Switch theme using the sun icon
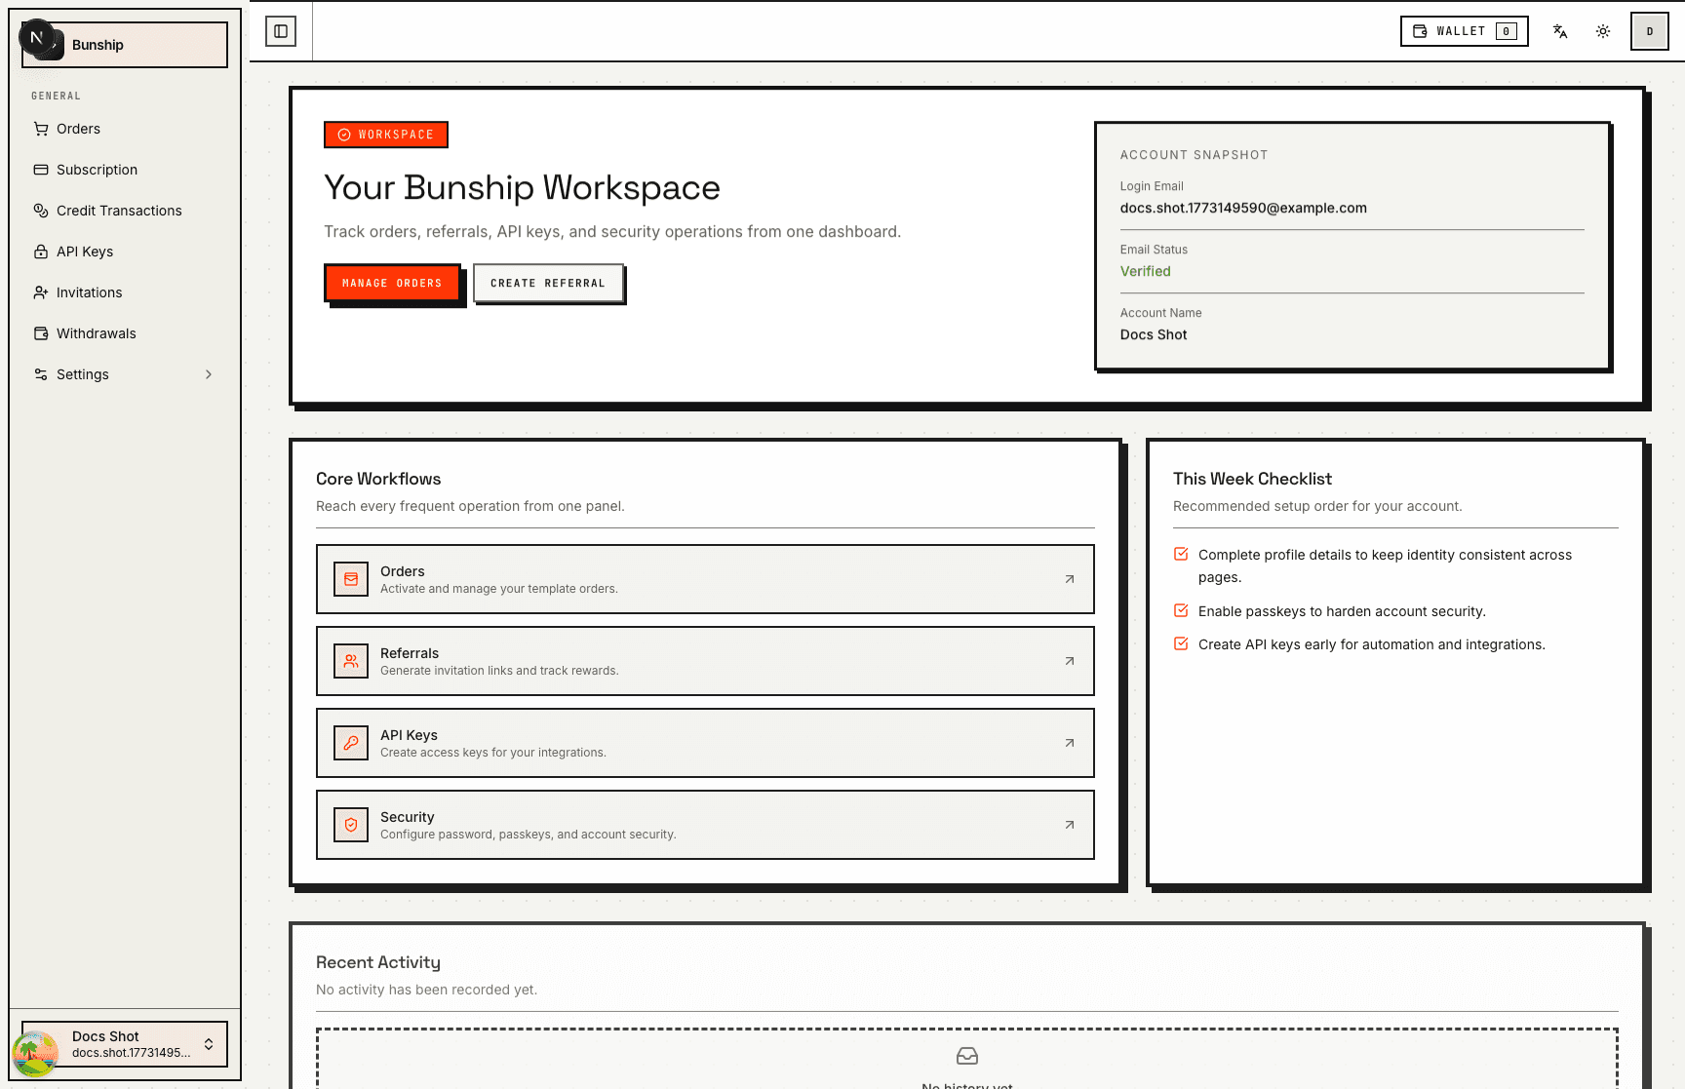Viewport: 1685px width, 1089px height. point(1603,30)
